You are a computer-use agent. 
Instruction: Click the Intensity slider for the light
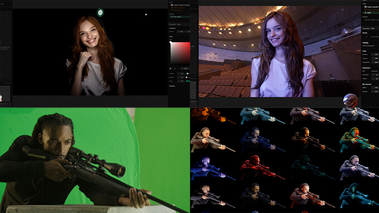pos(187,73)
